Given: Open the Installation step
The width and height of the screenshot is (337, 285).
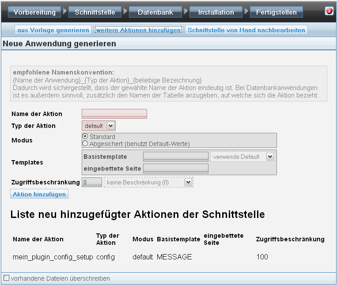Looking at the screenshot, I should click(x=216, y=12).
